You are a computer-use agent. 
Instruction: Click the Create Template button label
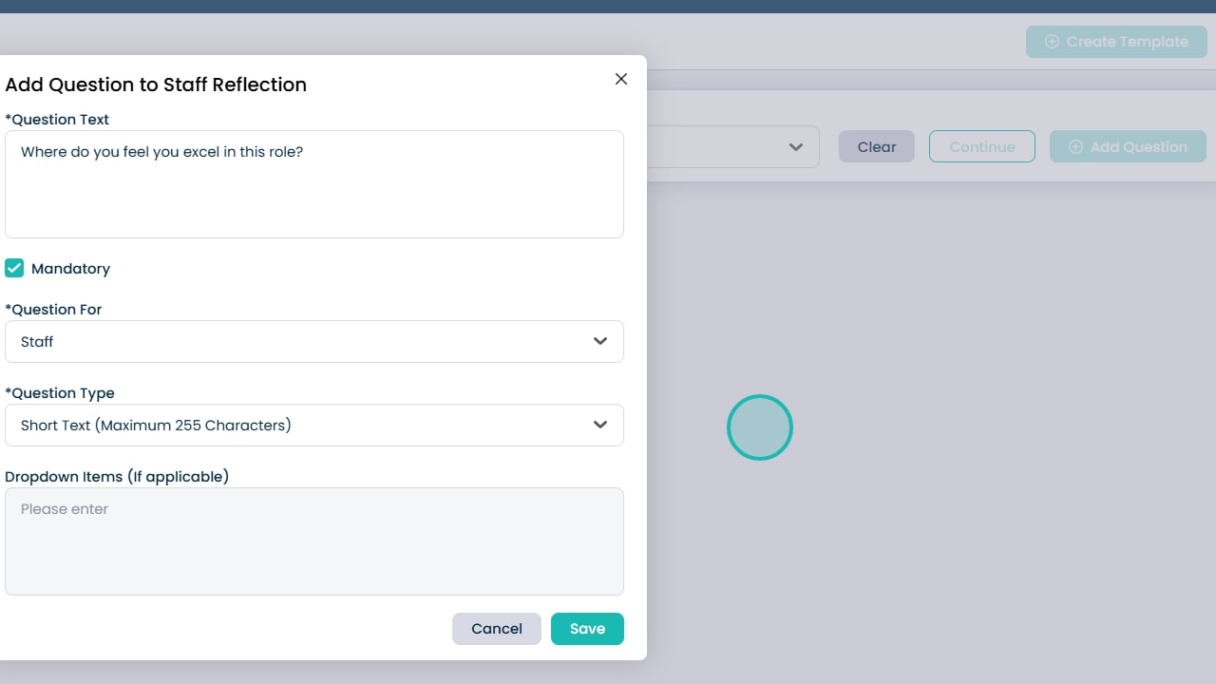[1127, 42]
